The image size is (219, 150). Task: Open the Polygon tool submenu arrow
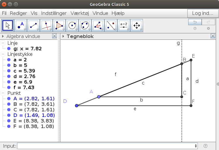(x=64, y=30)
